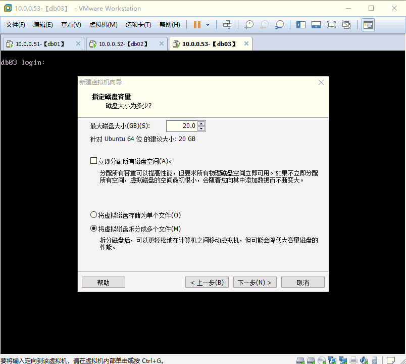Decrease the maximum disk size with down arrow
The height and width of the screenshot is (364, 406).
(x=201, y=128)
